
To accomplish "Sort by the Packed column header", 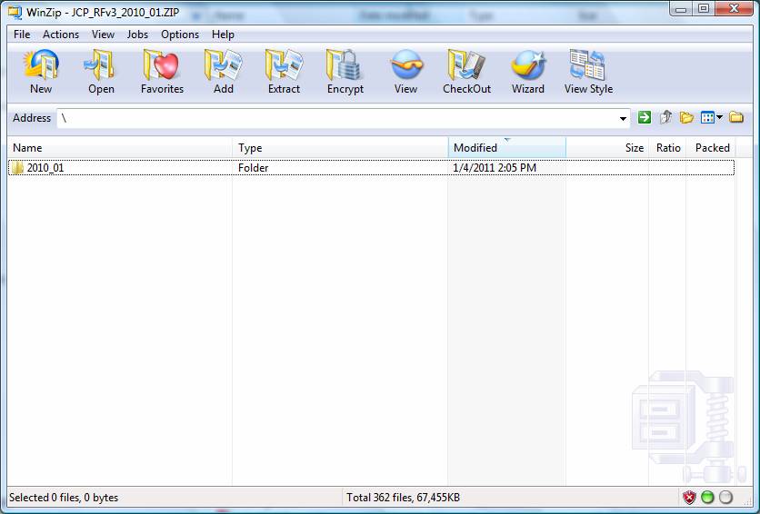I will tap(711, 148).
